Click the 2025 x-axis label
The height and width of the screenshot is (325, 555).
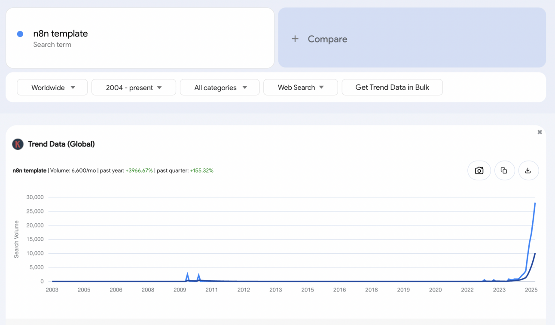pos(531,290)
